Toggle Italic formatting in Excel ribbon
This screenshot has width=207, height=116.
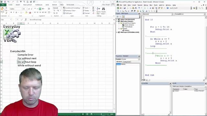[14, 12]
